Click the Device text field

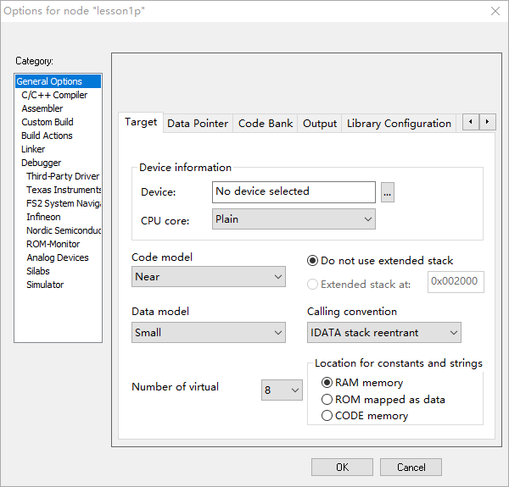[x=294, y=192]
